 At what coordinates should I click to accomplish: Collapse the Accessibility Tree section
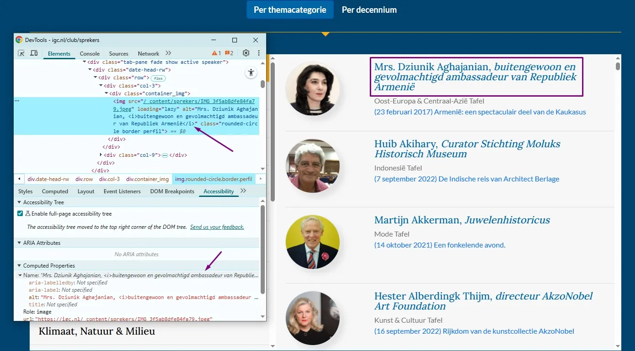tap(19, 202)
